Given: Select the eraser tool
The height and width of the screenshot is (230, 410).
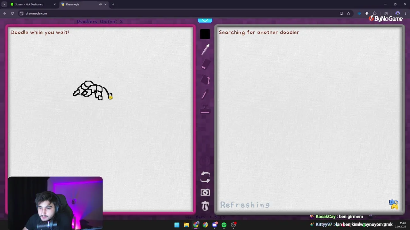Looking at the screenshot, I should tap(205, 64).
